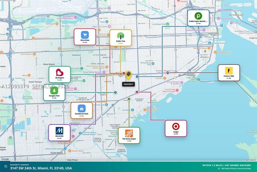Select the orange marker left of marker 1
This screenshot has height=172, width=257.
point(120,74)
